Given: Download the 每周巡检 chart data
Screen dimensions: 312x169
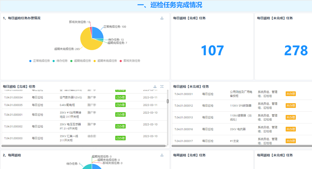Looking at the screenshot, I should (162, 155).
